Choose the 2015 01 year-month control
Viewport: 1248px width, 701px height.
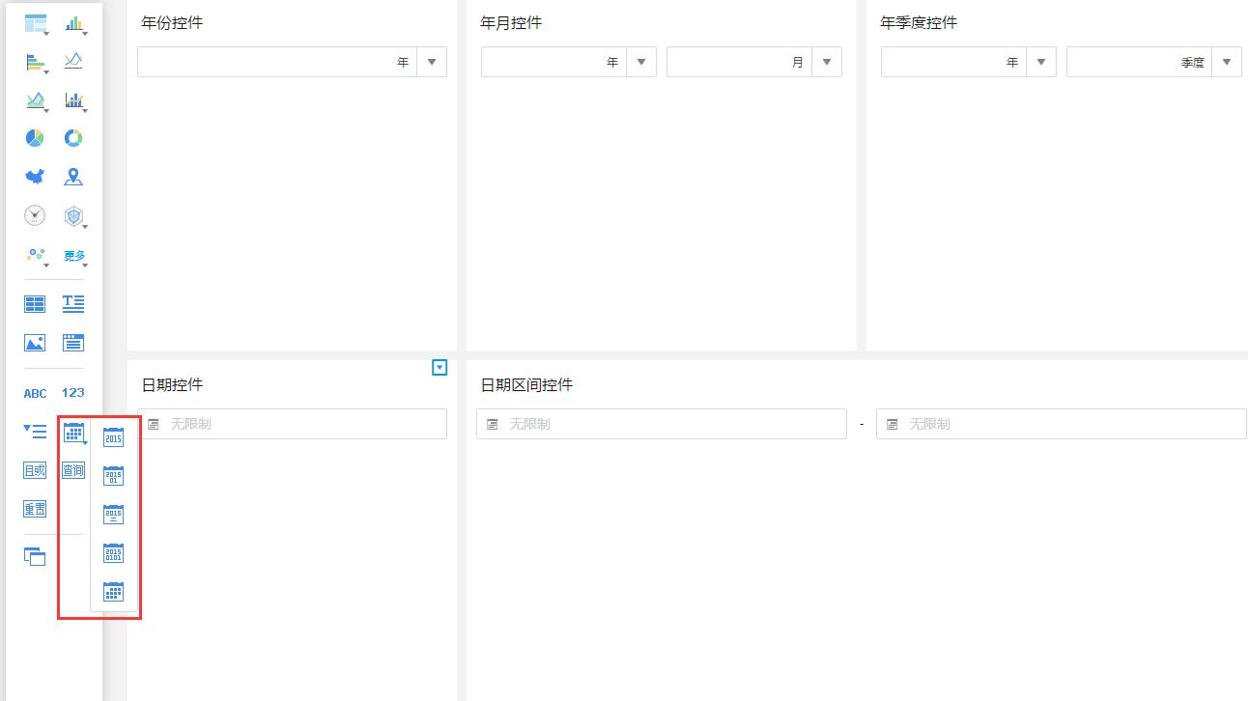[x=113, y=476]
